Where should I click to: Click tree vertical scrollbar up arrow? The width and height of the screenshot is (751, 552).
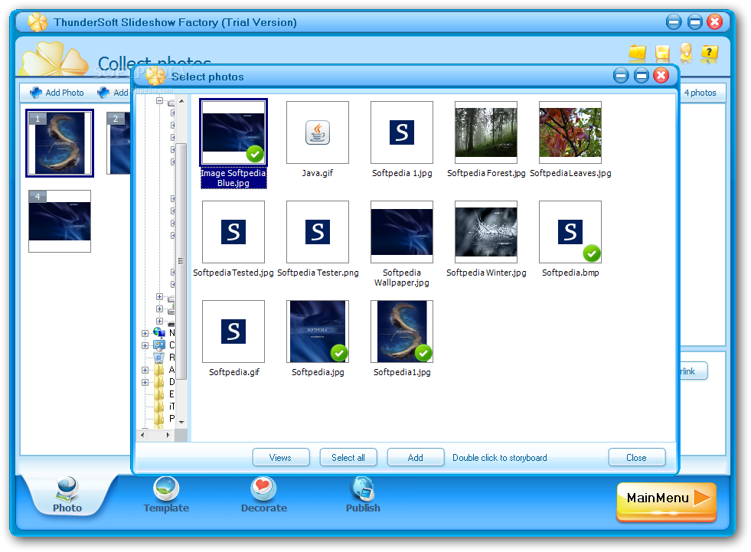181,101
